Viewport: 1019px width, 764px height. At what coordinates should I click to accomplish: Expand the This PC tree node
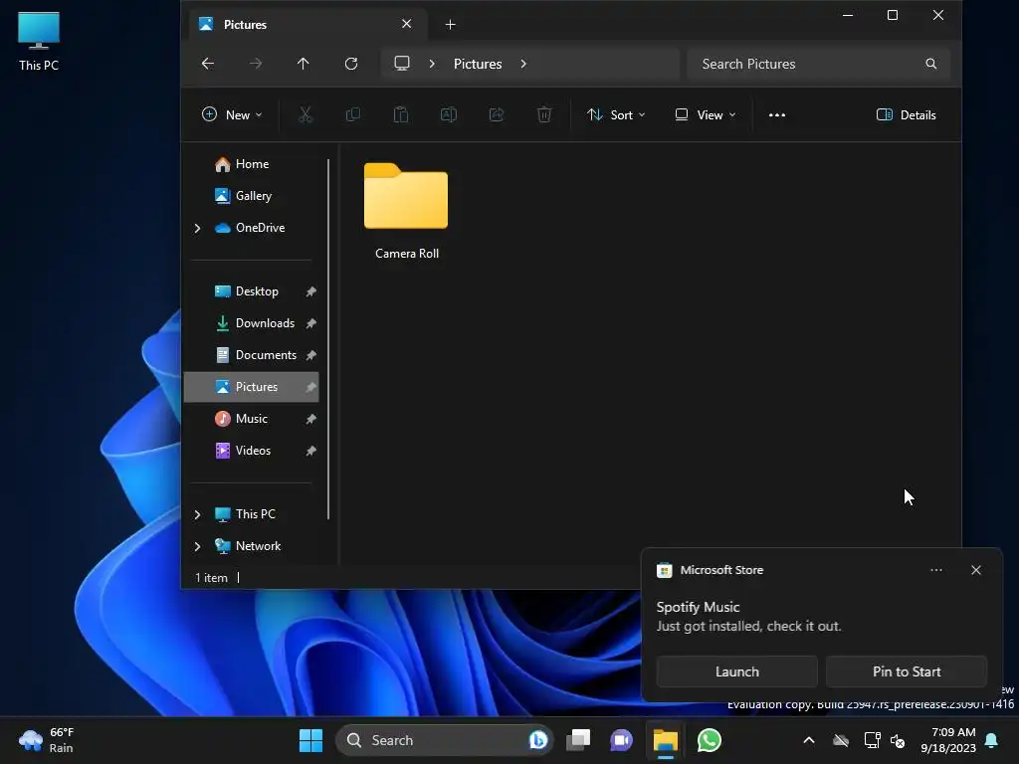[198, 514]
